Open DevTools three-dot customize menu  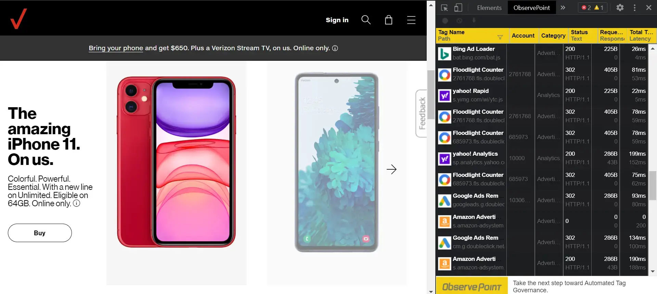click(634, 8)
